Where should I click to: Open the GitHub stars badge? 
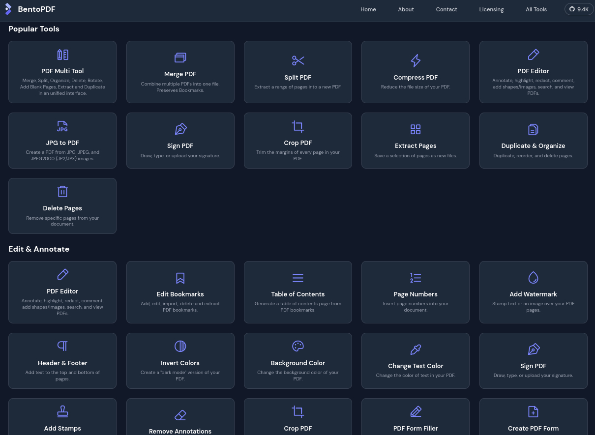579,9
